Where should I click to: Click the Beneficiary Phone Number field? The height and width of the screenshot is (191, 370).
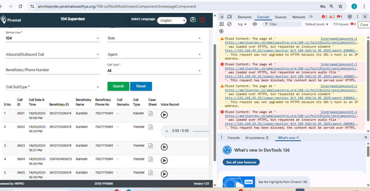pos(53,70)
